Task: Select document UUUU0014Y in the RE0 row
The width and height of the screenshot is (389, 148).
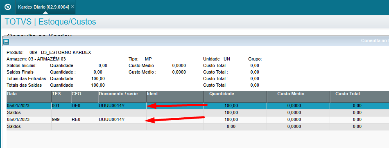Action: pyautogui.click(x=122, y=120)
